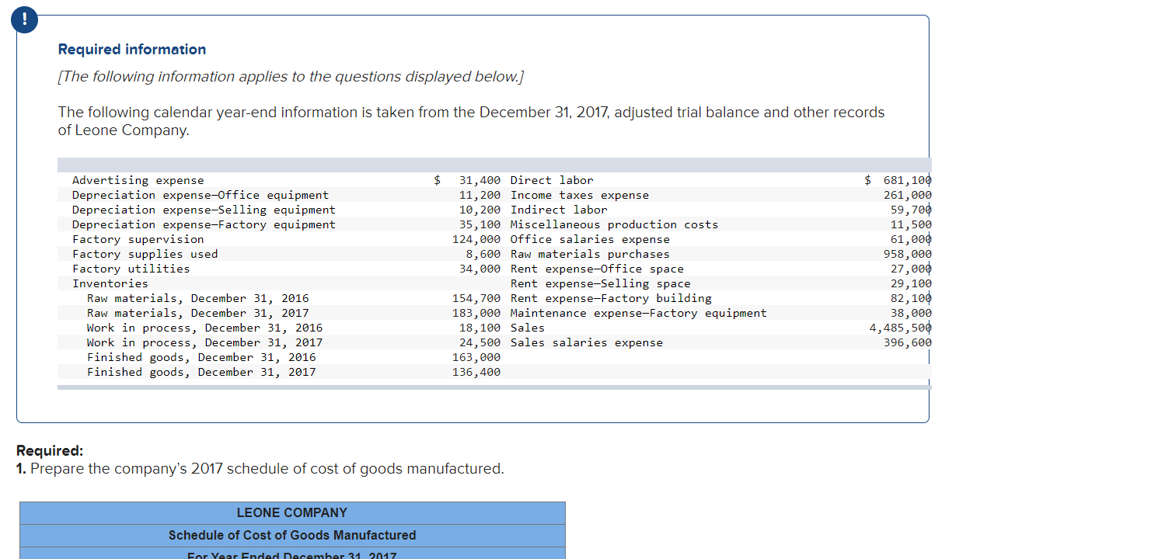This screenshot has width=1151, height=559.
Task: Click "Depreciation expense—Selling equipment" label
Action: tap(204, 210)
